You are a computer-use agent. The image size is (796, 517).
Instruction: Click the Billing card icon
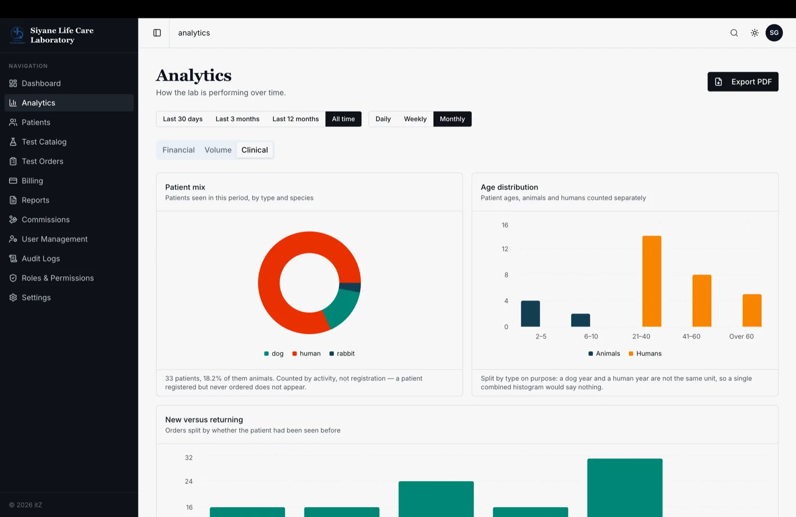click(x=13, y=180)
